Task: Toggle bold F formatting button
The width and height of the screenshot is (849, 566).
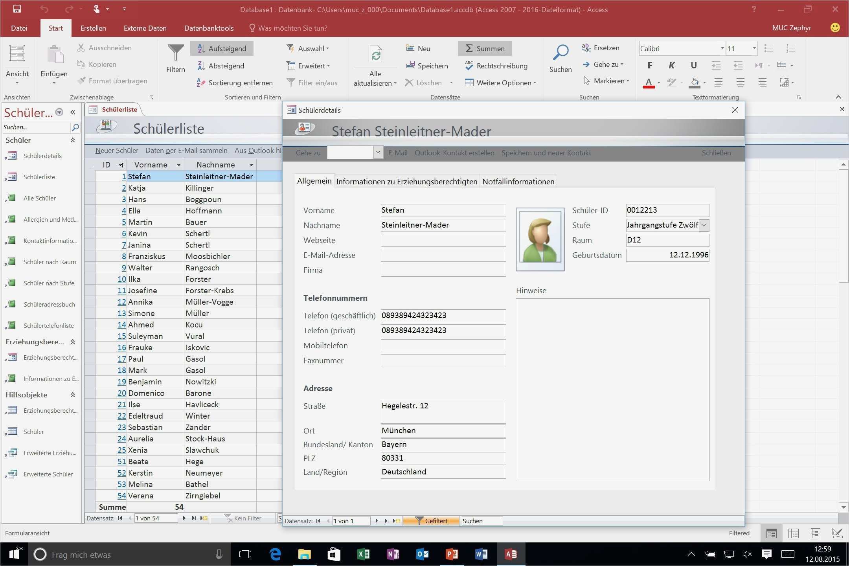Action: (x=649, y=66)
